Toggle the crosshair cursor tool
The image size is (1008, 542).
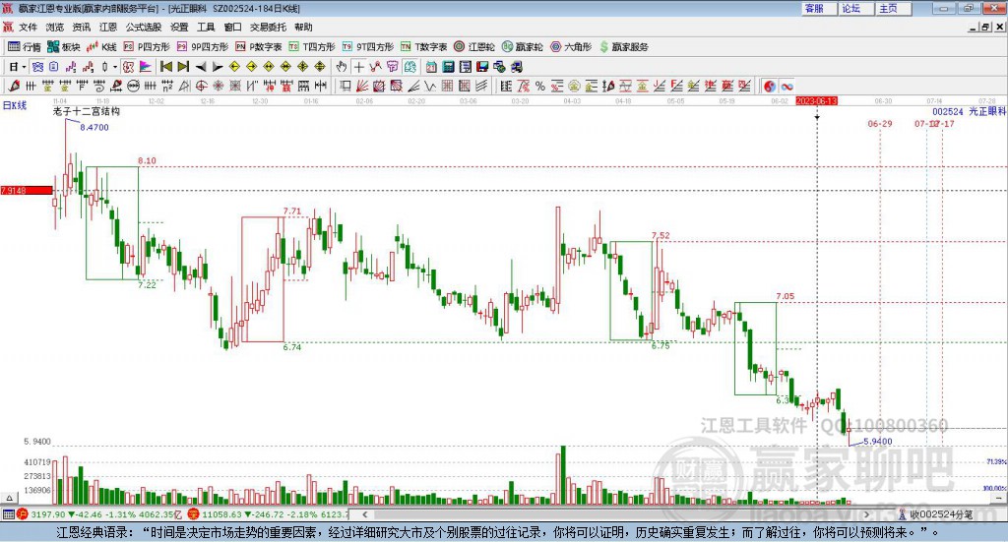pyautogui.click(x=358, y=67)
